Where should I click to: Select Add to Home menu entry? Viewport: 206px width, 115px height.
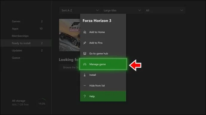coord(103,32)
